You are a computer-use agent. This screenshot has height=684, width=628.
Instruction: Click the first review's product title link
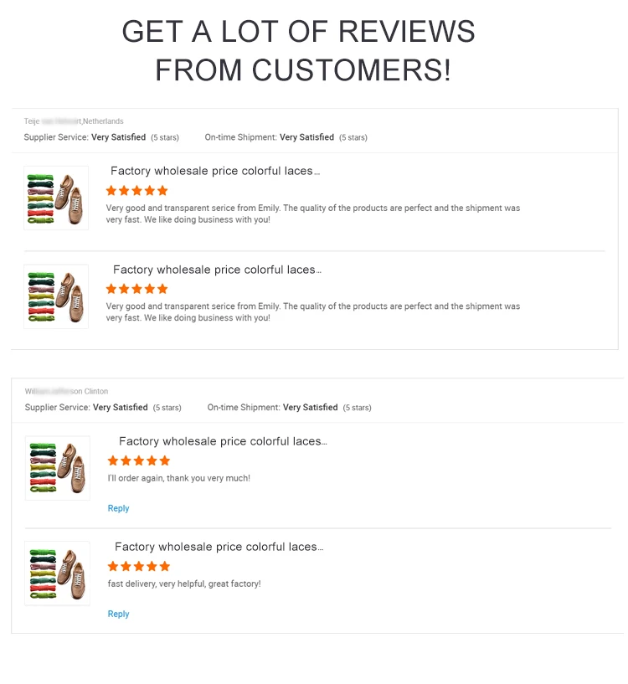[x=214, y=171]
